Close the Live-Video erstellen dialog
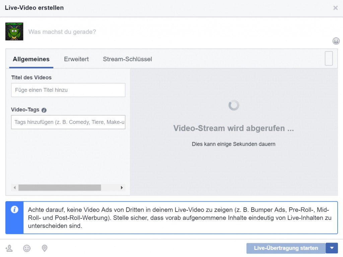Viewport: 343px width, 257px height. tap(335, 8)
